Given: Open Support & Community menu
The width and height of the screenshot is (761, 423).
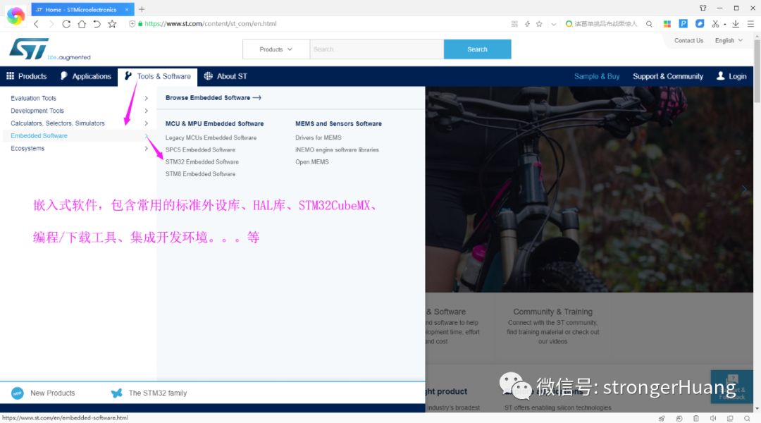Looking at the screenshot, I should pos(668,76).
